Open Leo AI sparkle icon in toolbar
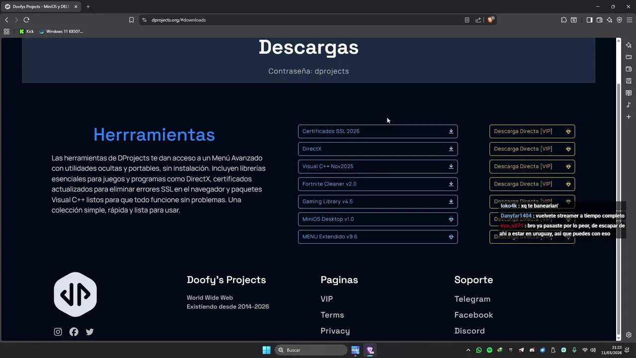This screenshot has width=636, height=358. click(609, 20)
